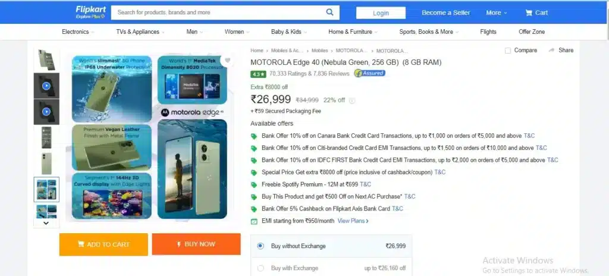
Task: Open EMI View Plans link
Action: [353, 221]
